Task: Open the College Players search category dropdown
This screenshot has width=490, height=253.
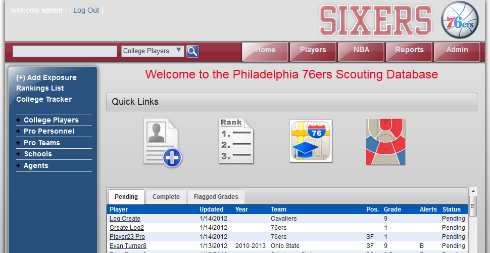Action: [153, 51]
